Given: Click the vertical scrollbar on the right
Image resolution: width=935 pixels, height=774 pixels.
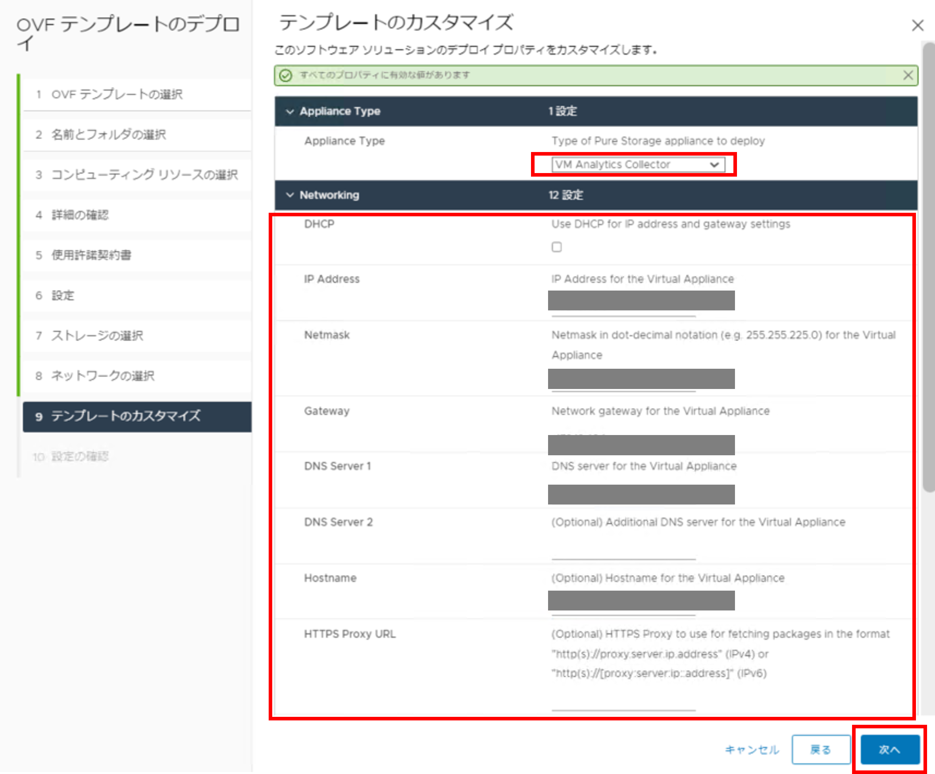Looking at the screenshot, I should (x=928, y=267).
